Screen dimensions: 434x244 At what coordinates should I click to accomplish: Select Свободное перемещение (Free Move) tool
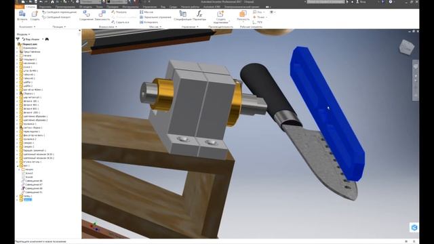(x=59, y=12)
